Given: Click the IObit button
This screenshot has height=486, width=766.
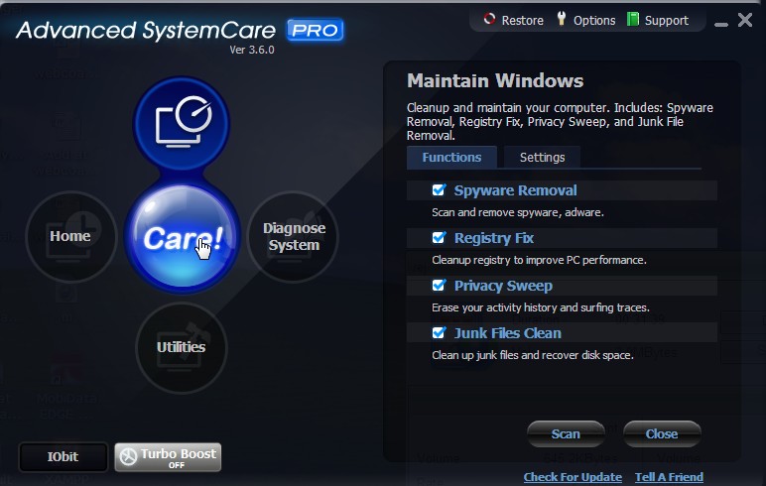Looking at the screenshot, I should click(64, 456).
